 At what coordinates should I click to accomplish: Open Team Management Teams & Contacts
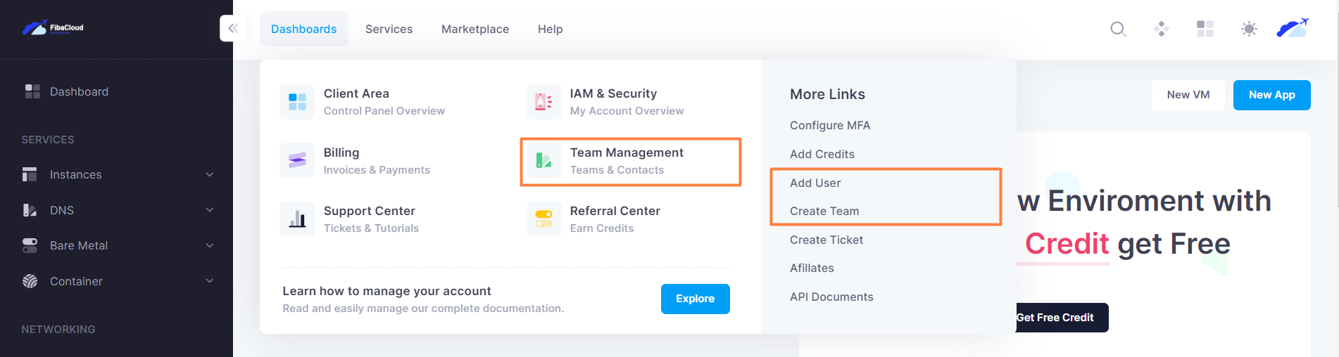(627, 161)
